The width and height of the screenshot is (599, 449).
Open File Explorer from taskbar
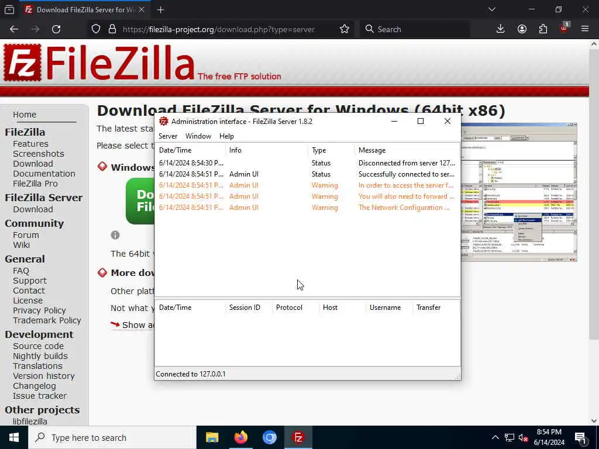point(212,437)
